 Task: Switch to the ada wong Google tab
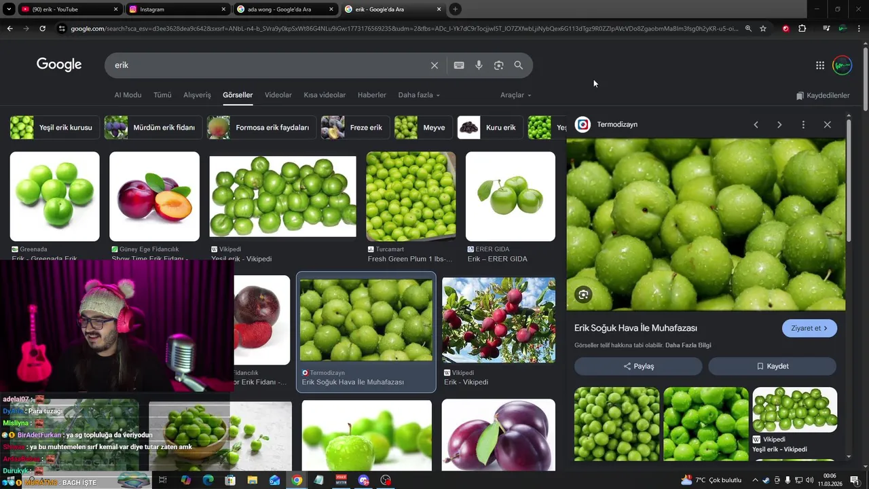coord(285,10)
